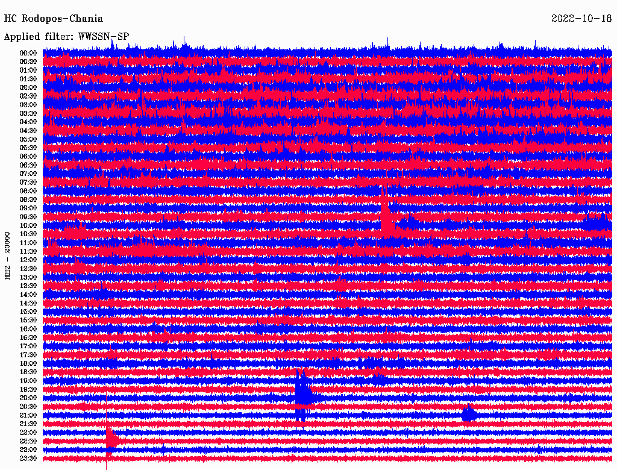Click the 02:00 time label
617x470 pixels.
(x=28, y=87)
